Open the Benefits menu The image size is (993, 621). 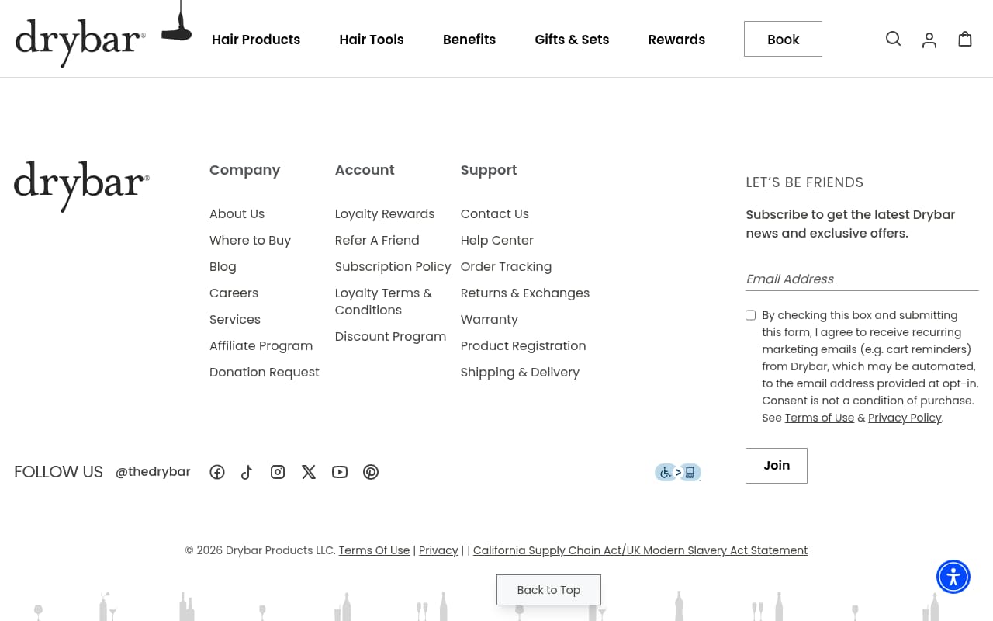[x=469, y=40]
